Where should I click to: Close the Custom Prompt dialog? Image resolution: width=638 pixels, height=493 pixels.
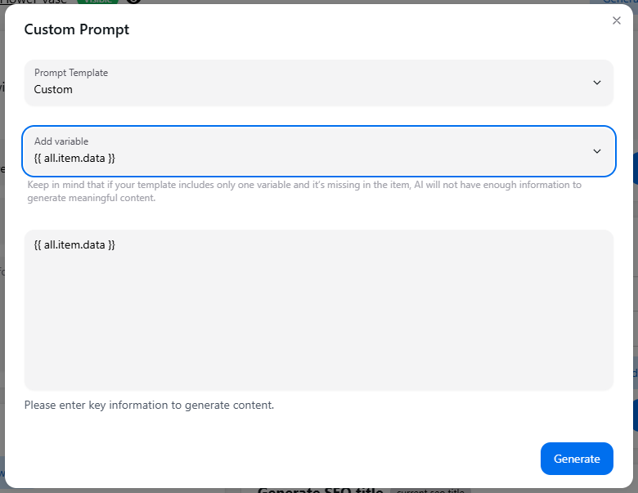click(x=617, y=20)
